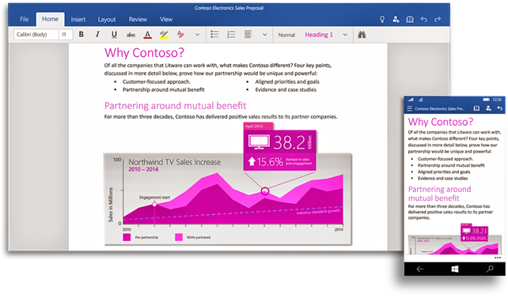Click 'Customer-focused approach.' bullet in the desktop document
Screen dimensions: 508x298
pyautogui.click(x=157, y=81)
